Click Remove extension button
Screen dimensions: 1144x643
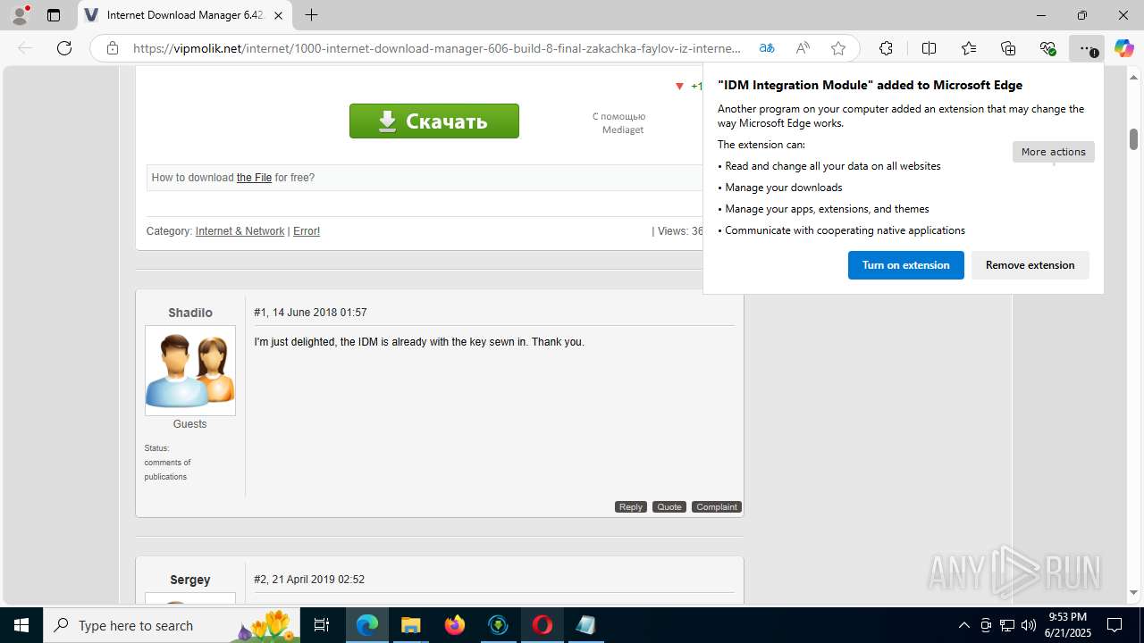(x=1030, y=265)
